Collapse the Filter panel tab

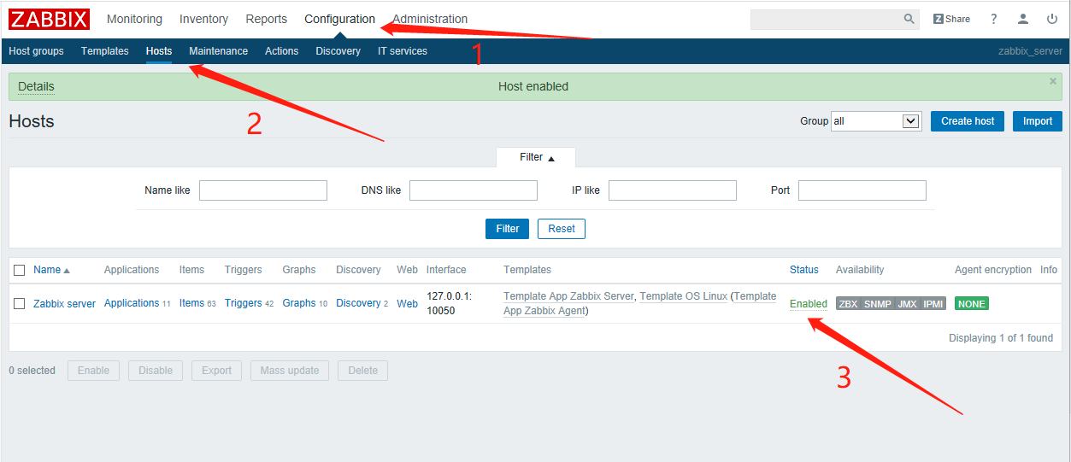pyautogui.click(x=536, y=157)
